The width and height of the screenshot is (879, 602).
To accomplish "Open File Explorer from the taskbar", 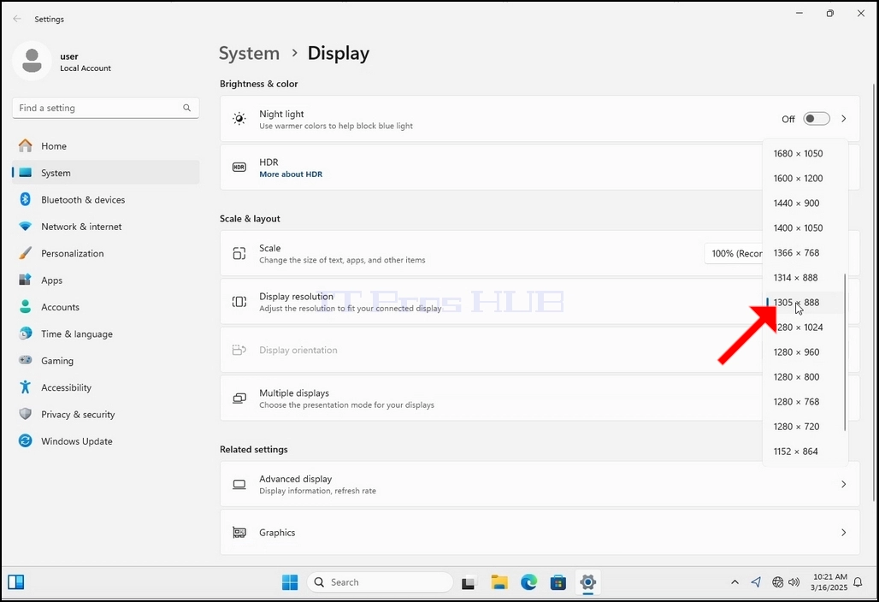I will click(498, 582).
